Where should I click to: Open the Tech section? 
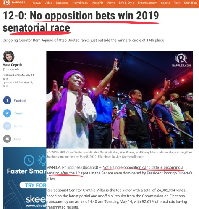click(177, 3)
